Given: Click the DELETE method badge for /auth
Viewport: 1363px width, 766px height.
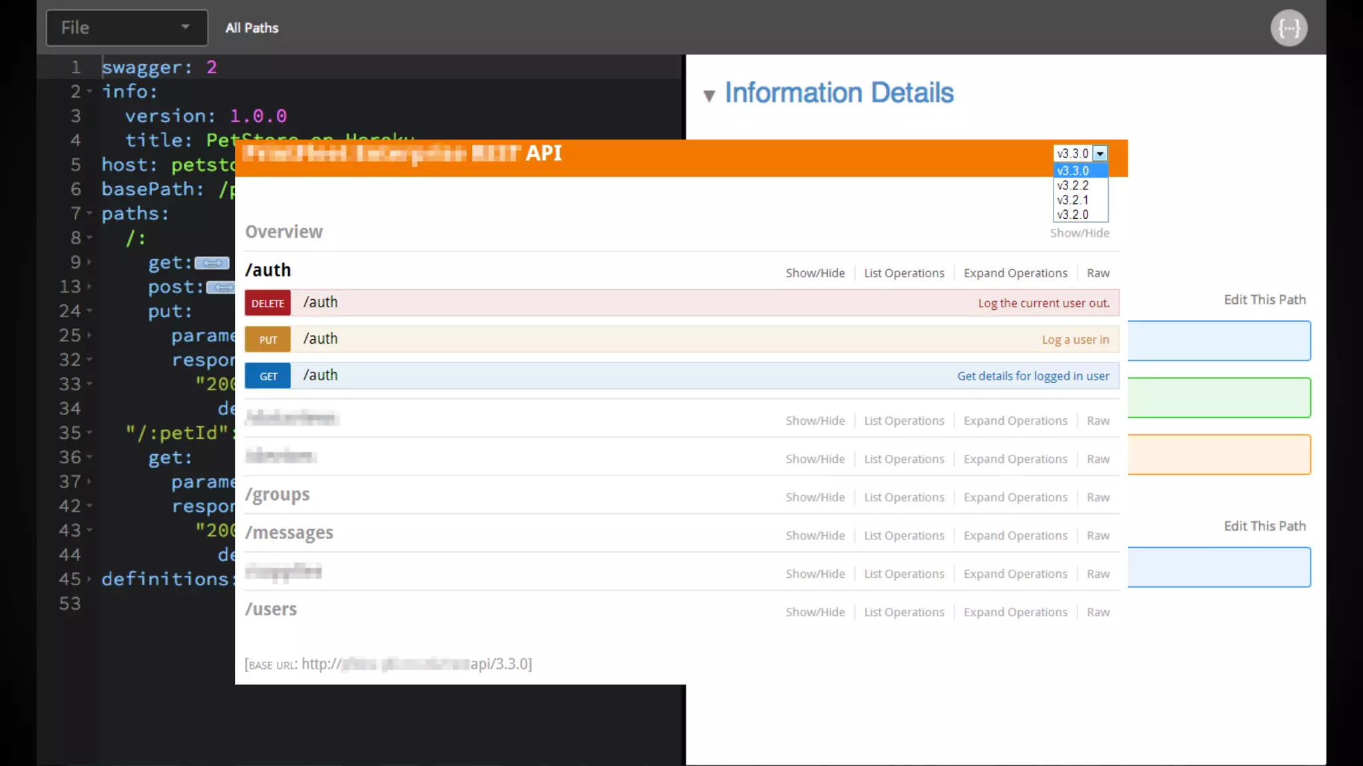Looking at the screenshot, I should pos(268,303).
